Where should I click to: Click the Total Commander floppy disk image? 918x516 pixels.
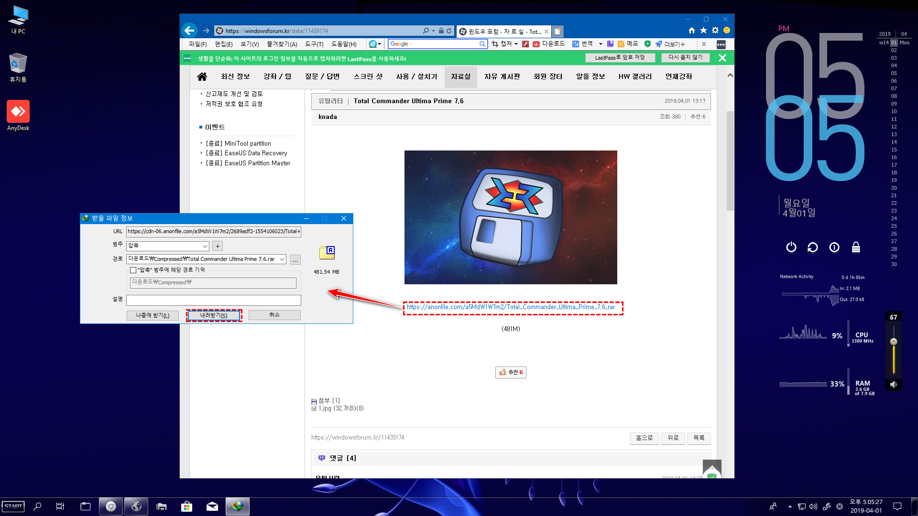pos(511,217)
